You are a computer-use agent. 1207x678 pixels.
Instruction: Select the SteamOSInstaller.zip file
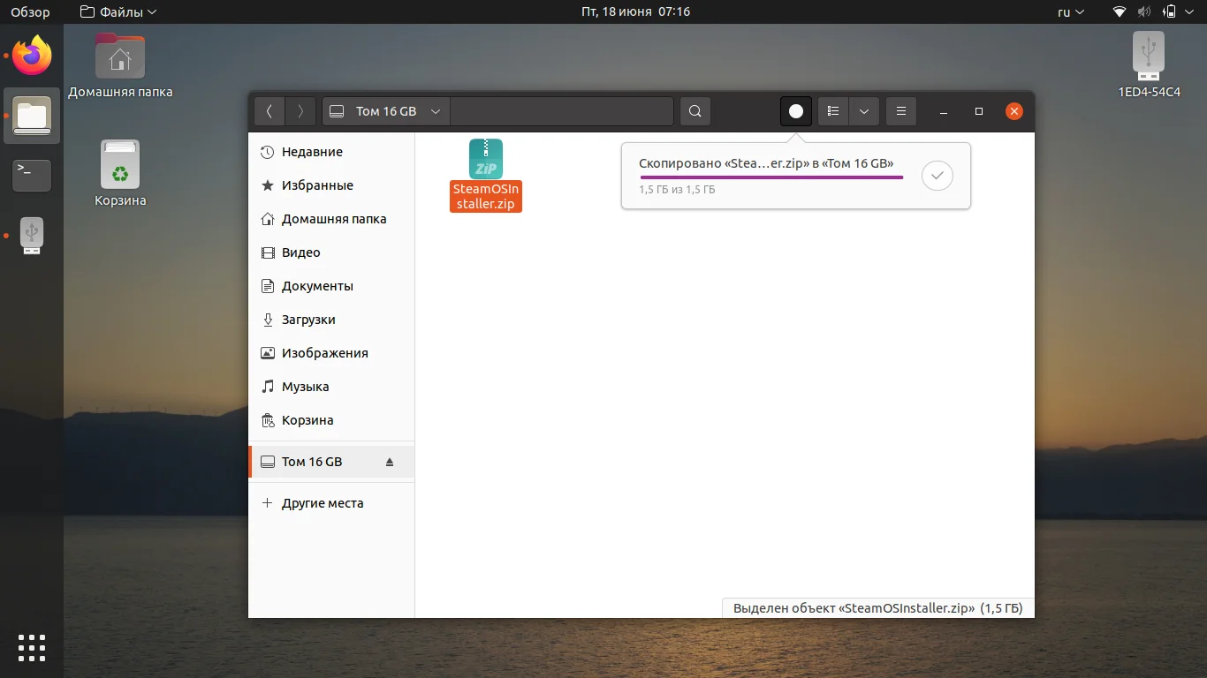coord(486,175)
